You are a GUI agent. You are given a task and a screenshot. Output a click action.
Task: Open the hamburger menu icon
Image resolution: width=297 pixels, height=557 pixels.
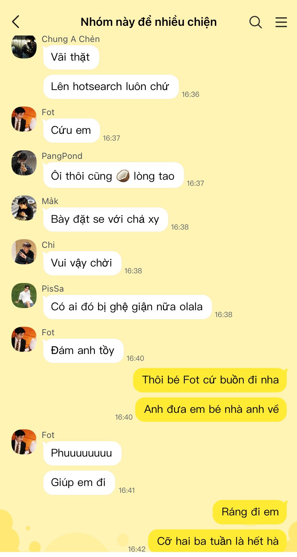click(281, 22)
